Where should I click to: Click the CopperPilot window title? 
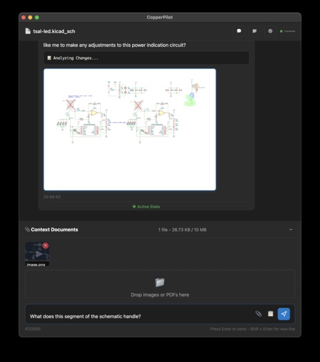tap(159, 17)
